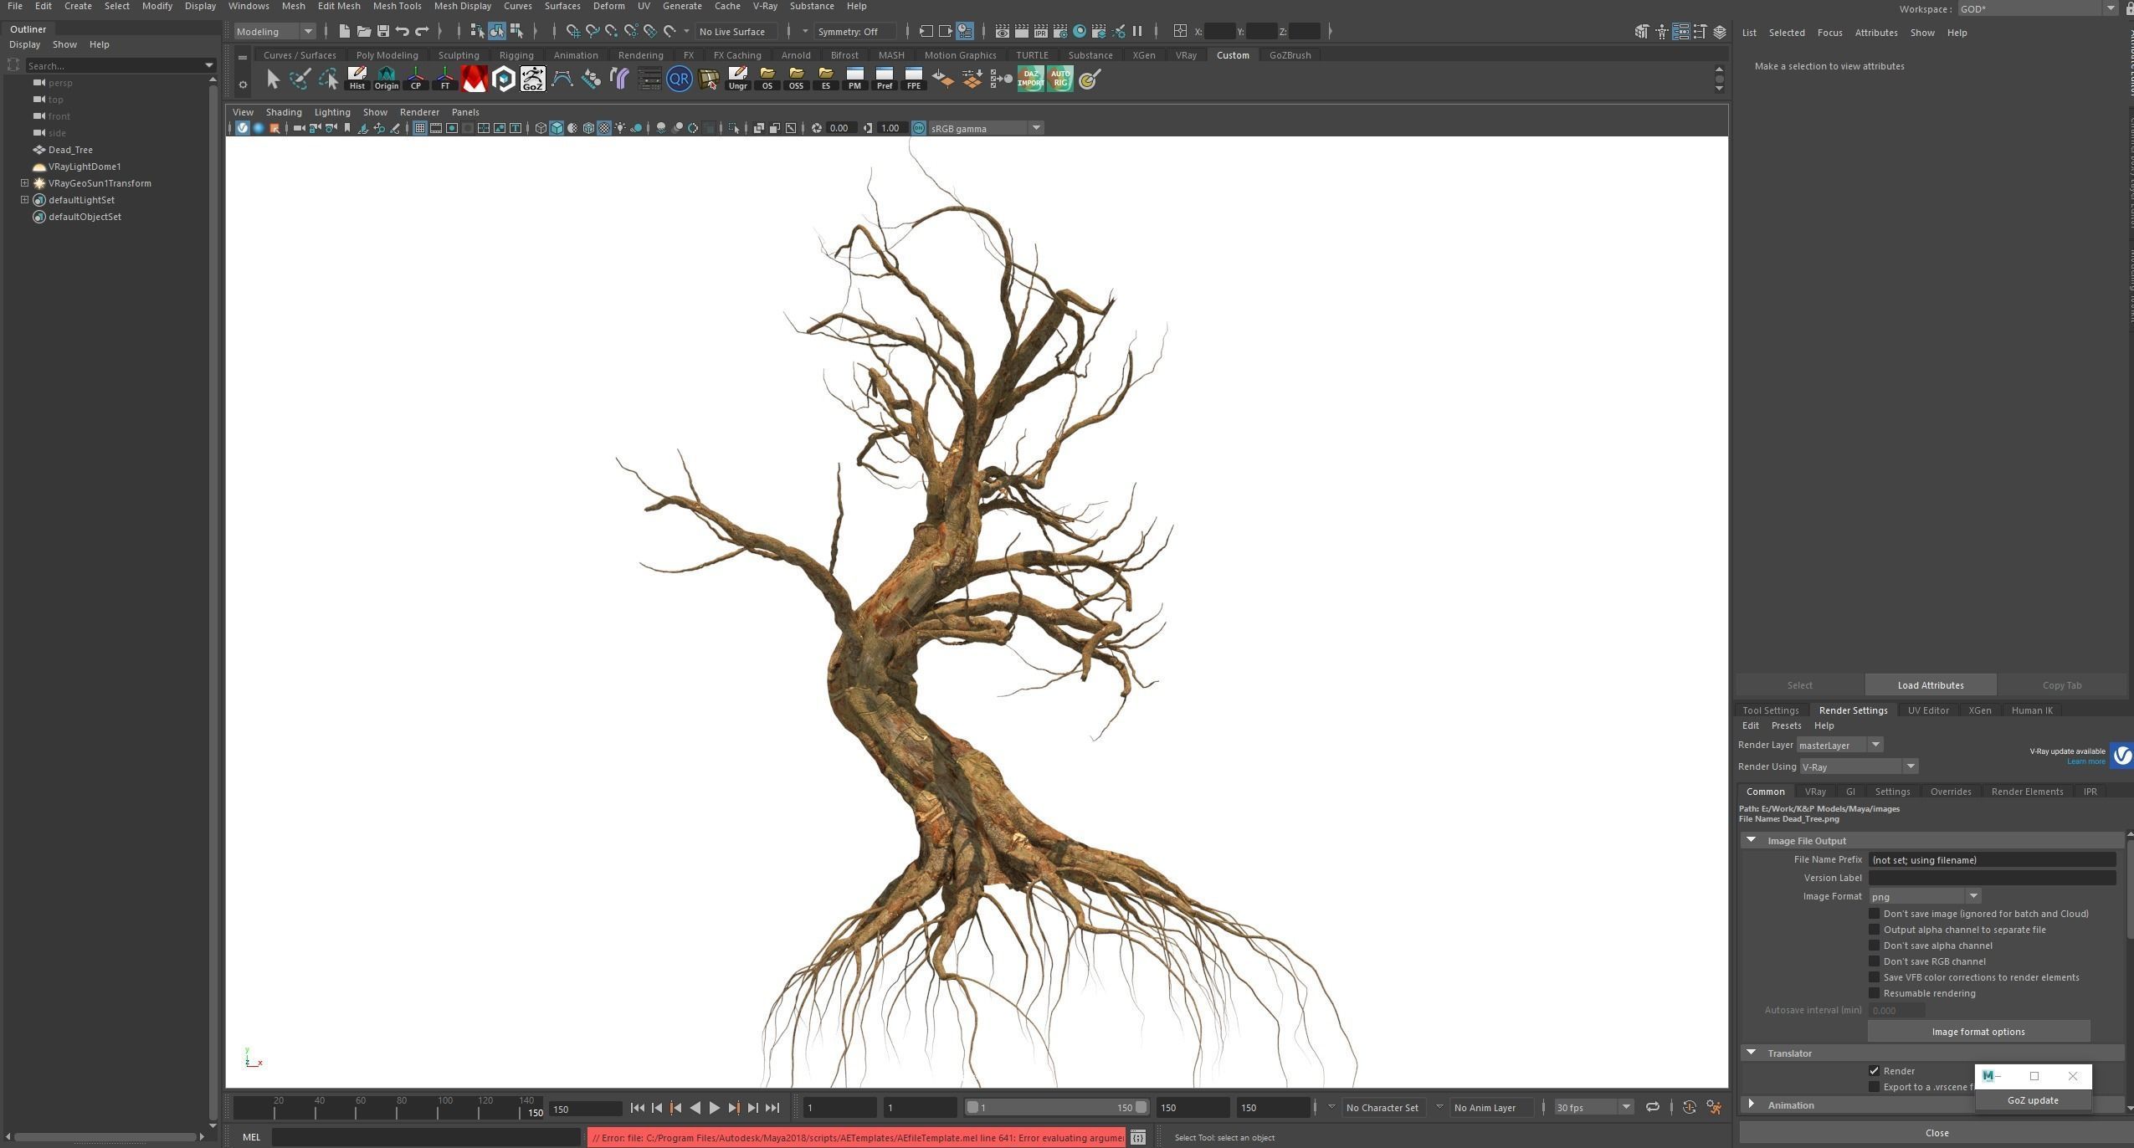The width and height of the screenshot is (2134, 1148).
Task: Check Don't save RGB channel
Action: [x=1875, y=961]
